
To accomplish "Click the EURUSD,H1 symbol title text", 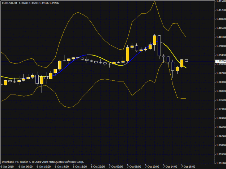I will [x=9, y=3].
